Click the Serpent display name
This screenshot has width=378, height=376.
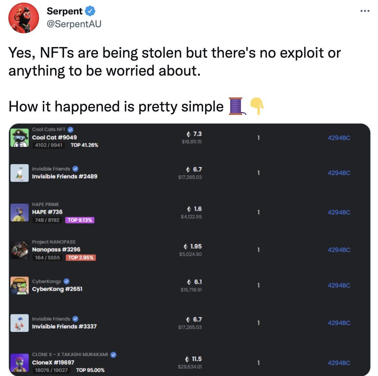click(64, 11)
